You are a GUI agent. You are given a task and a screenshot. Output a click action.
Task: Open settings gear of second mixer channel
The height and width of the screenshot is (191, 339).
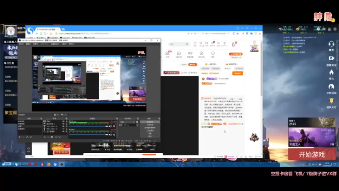click(x=114, y=135)
